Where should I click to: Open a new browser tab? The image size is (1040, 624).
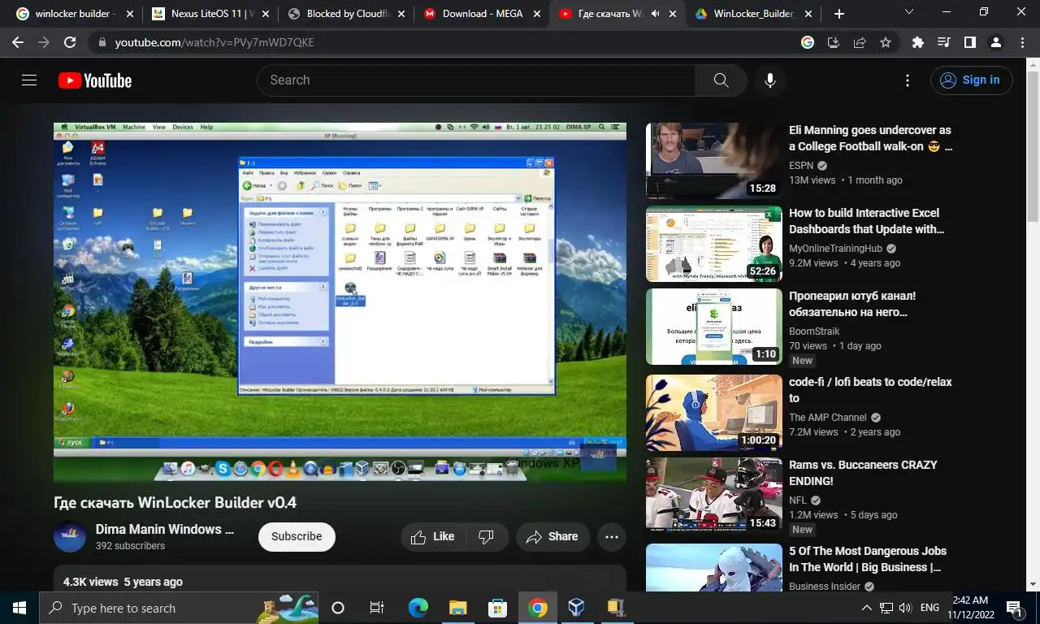[x=839, y=14]
